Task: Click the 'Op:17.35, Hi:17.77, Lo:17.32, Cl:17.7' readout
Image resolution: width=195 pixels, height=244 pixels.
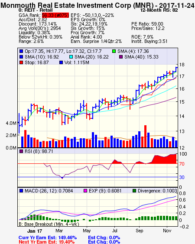Action: 63,51
